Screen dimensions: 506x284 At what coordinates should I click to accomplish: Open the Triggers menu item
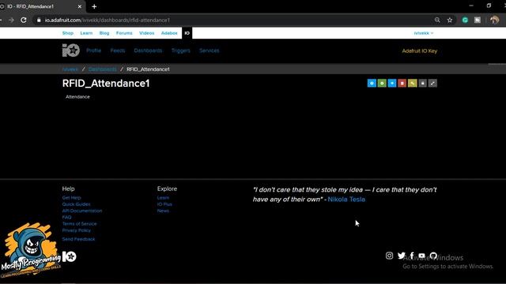(x=181, y=50)
